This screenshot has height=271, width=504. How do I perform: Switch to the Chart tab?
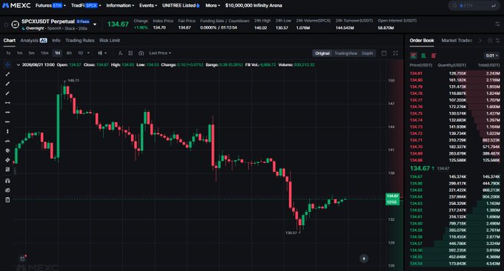coord(10,41)
